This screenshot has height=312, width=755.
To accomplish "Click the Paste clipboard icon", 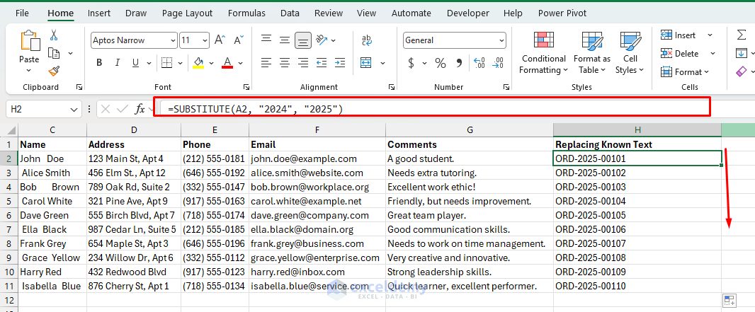I will tap(29, 40).
